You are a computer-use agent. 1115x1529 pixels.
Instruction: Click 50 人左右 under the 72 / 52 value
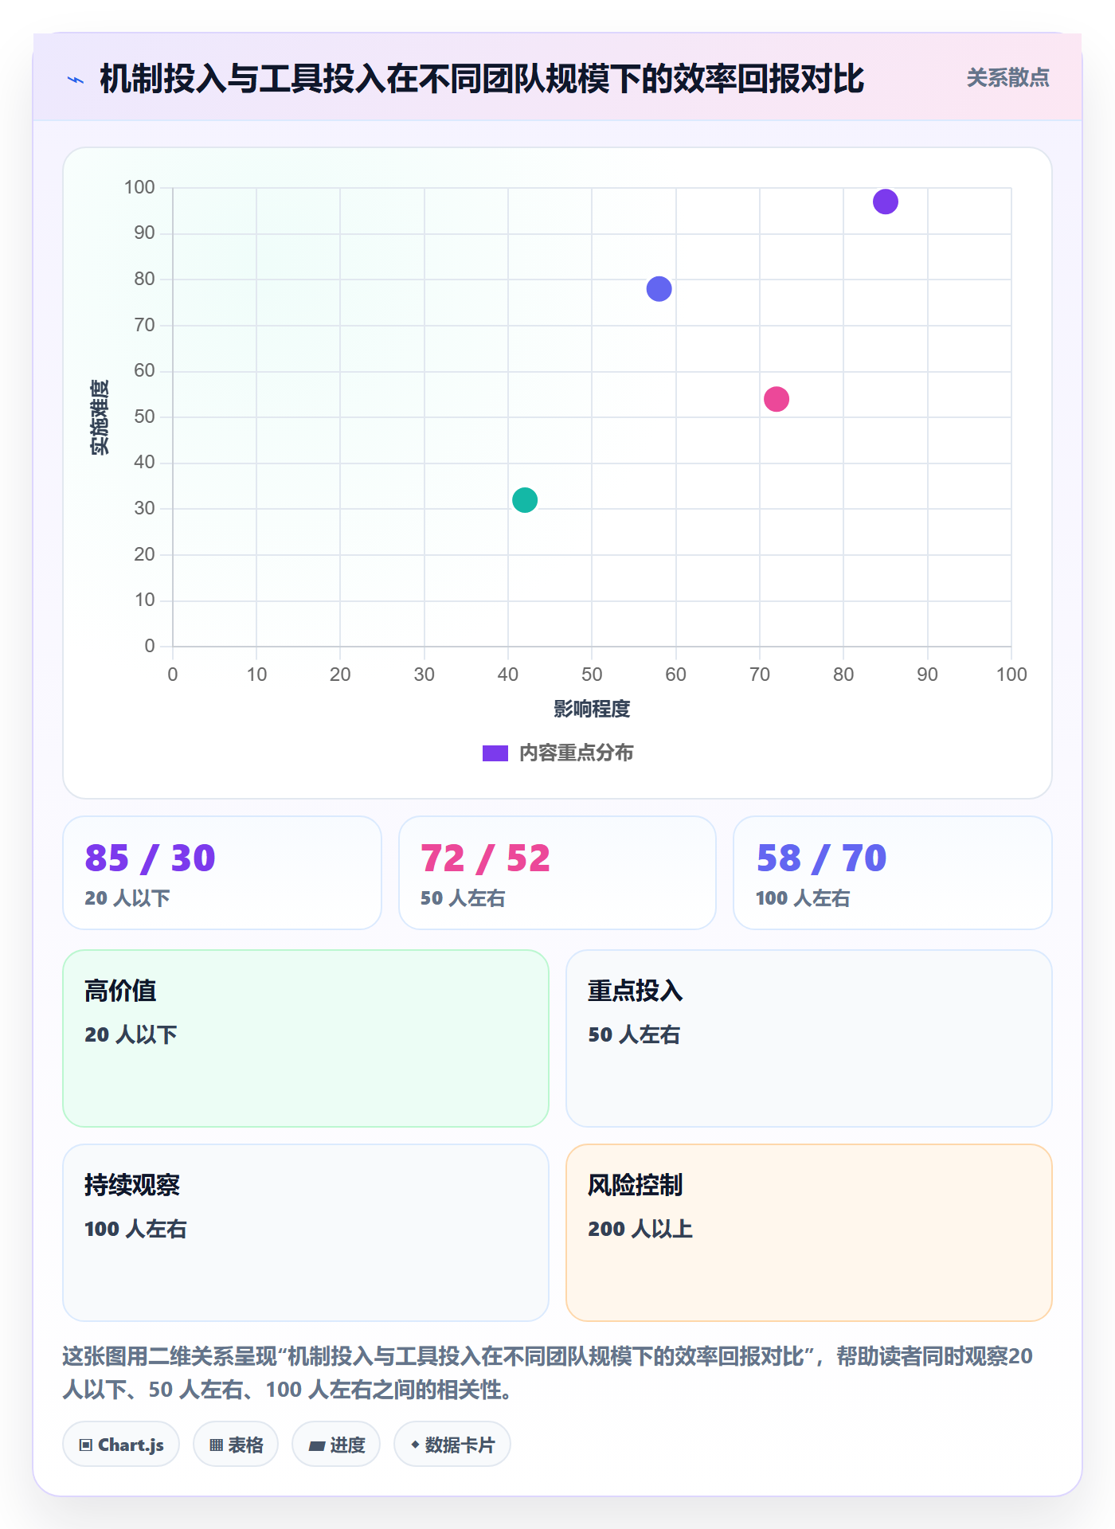click(x=463, y=898)
